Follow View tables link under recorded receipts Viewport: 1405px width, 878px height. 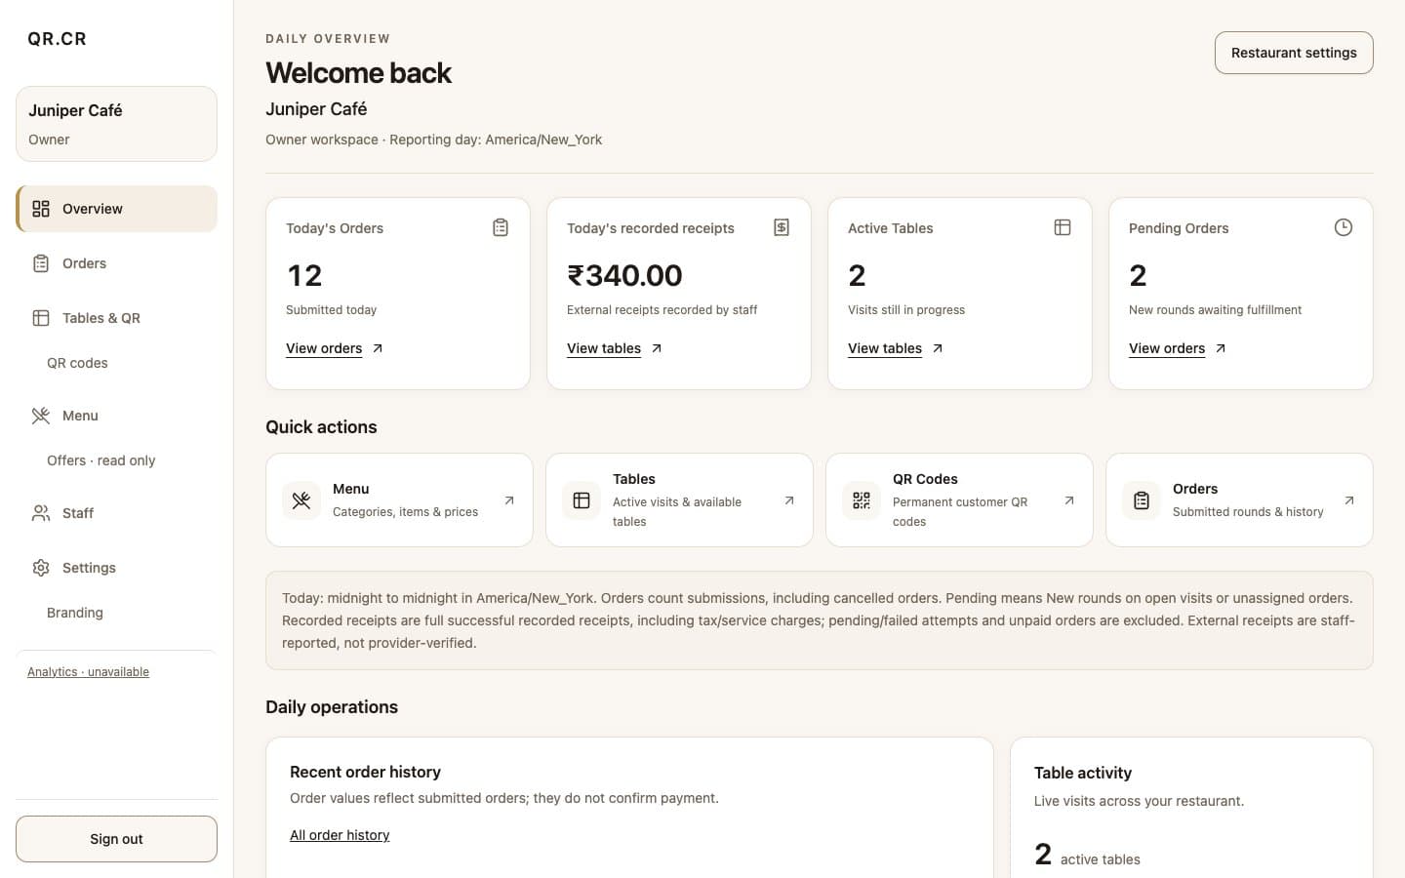click(x=615, y=348)
